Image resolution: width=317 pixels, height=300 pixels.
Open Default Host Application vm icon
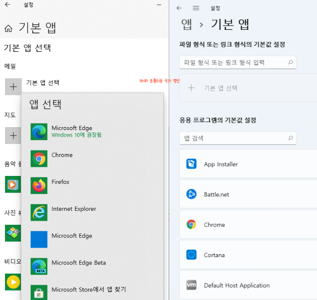(191, 285)
